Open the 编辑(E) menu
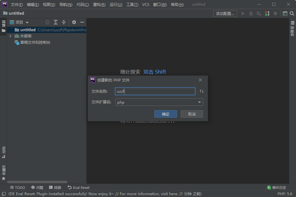The height and width of the screenshot is (197, 296). (33, 4)
